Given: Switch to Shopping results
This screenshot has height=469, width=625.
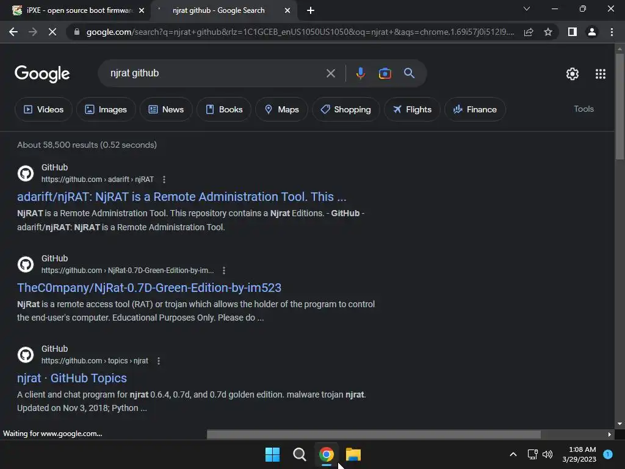Looking at the screenshot, I should tap(346, 109).
